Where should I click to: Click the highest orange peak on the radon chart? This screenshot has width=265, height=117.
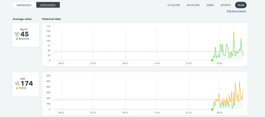tap(234, 32)
